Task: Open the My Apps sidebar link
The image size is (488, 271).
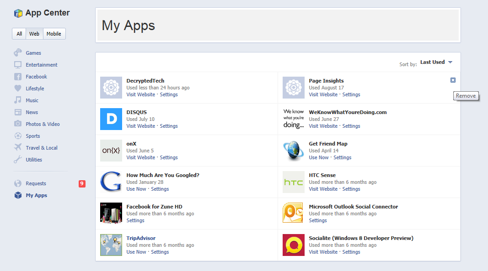Action: tap(37, 195)
